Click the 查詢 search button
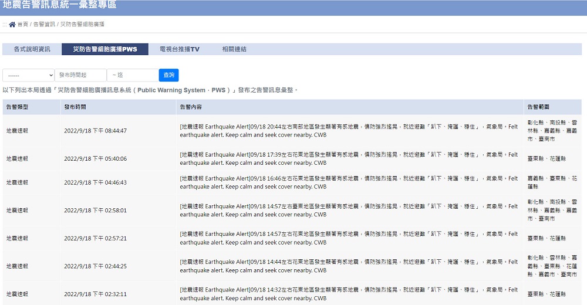This screenshot has height=305, width=587. click(x=168, y=75)
